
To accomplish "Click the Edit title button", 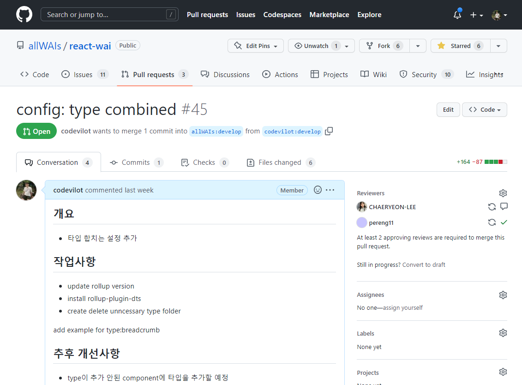I will click(x=448, y=109).
